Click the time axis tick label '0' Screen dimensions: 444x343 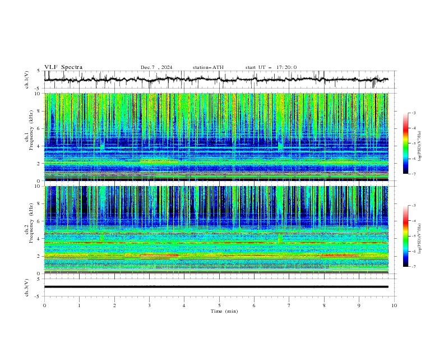point(44,305)
